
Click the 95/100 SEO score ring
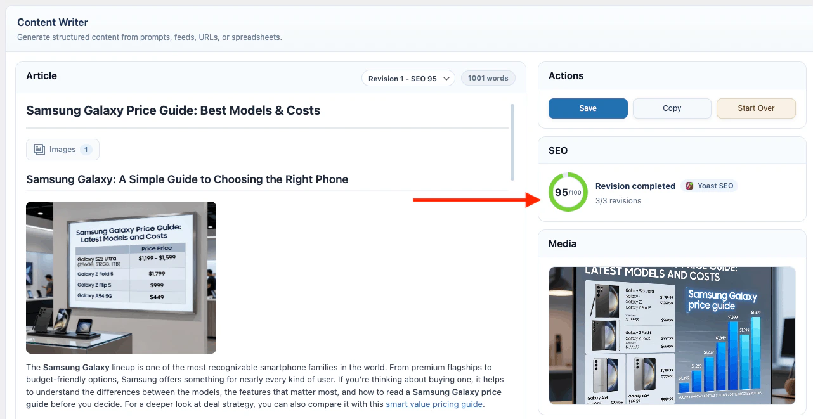(x=568, y=192)
